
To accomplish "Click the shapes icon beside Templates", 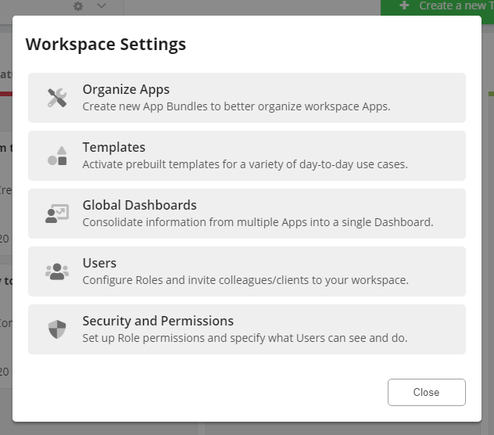I will (57, 156).
